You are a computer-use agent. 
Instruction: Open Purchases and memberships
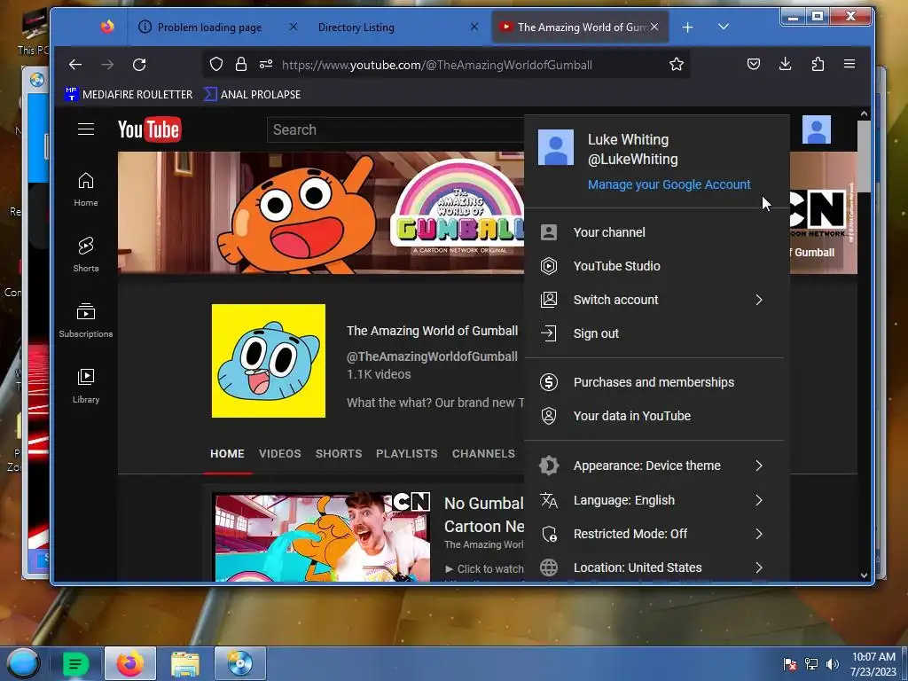(x=654, y=382)
